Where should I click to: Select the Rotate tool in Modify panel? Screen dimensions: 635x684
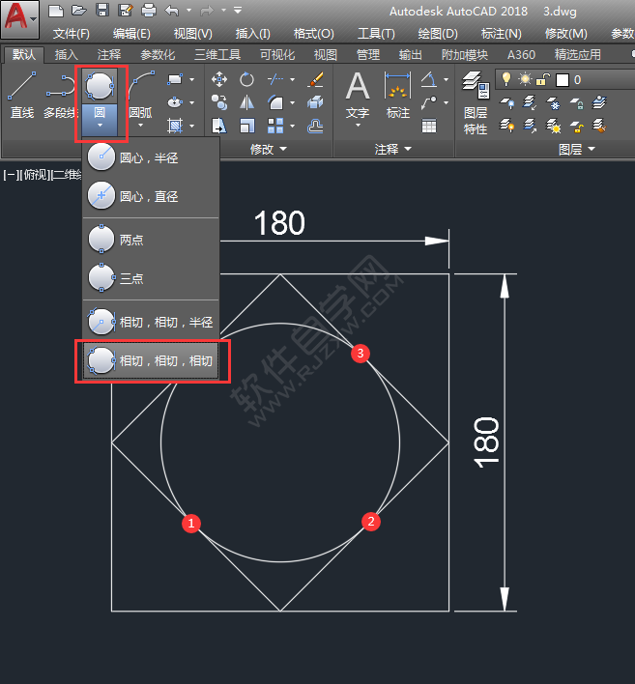[x=247, y=79]
